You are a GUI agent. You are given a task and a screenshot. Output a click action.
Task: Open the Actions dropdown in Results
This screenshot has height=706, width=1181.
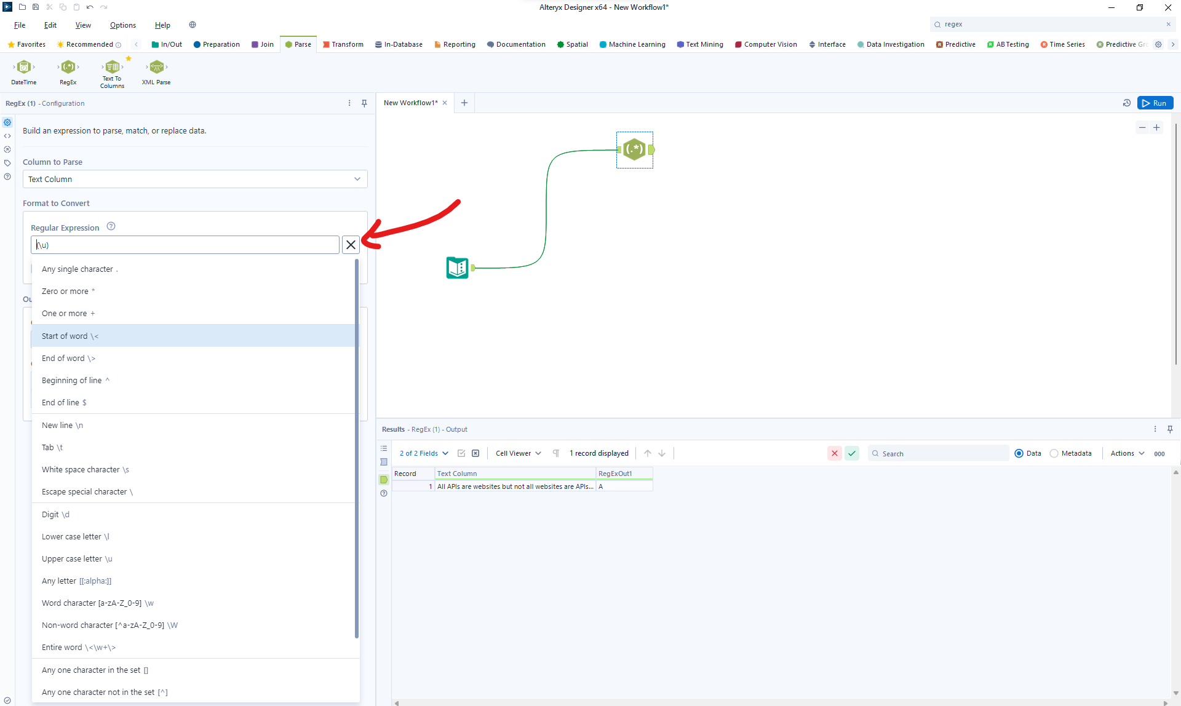click(1127, 453)
